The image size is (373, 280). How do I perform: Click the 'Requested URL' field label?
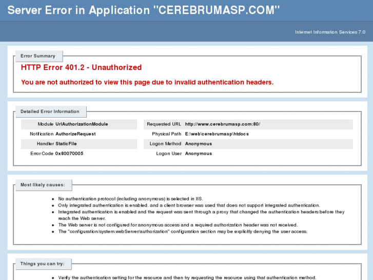[x=164, y=124]
